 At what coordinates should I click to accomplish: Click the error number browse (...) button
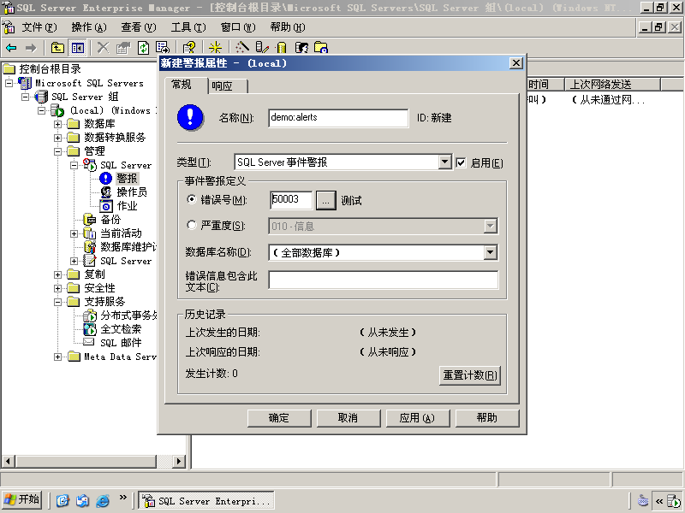click(x=326, y=200)
